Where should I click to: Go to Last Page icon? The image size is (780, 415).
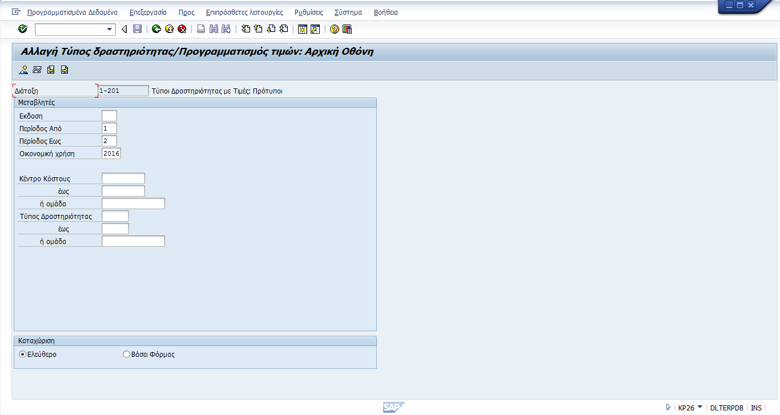tap(284, 29)
